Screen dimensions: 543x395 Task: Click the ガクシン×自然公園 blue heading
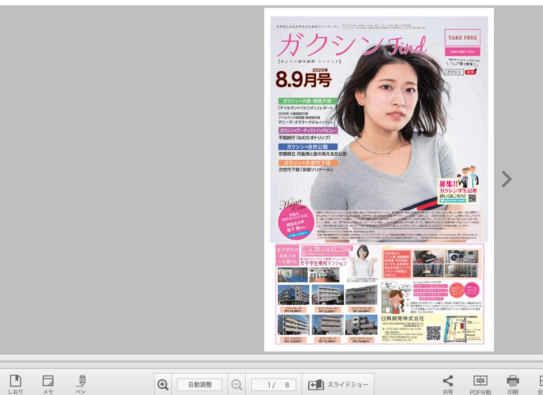(x=308, y=147)
